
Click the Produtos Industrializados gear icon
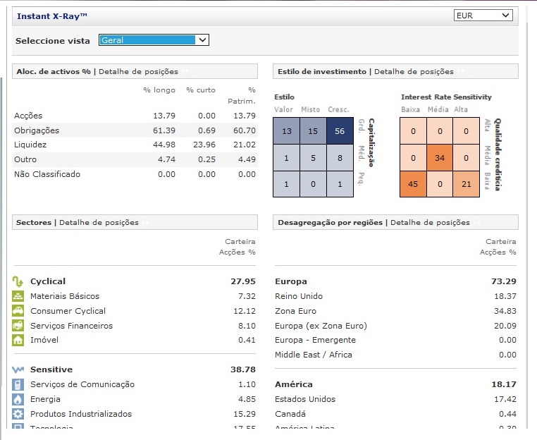[x=18, y=414]
